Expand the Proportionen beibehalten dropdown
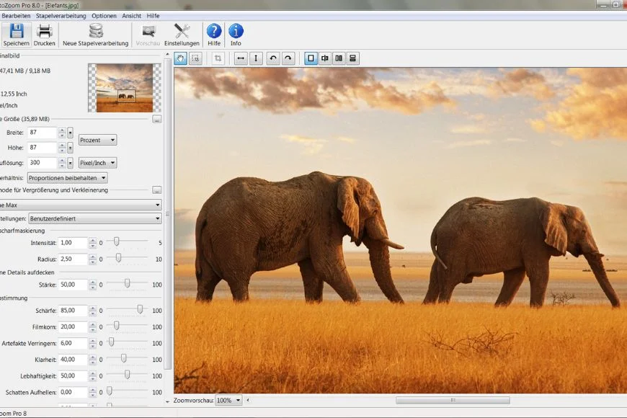627x418 pixels. [68, 178]
